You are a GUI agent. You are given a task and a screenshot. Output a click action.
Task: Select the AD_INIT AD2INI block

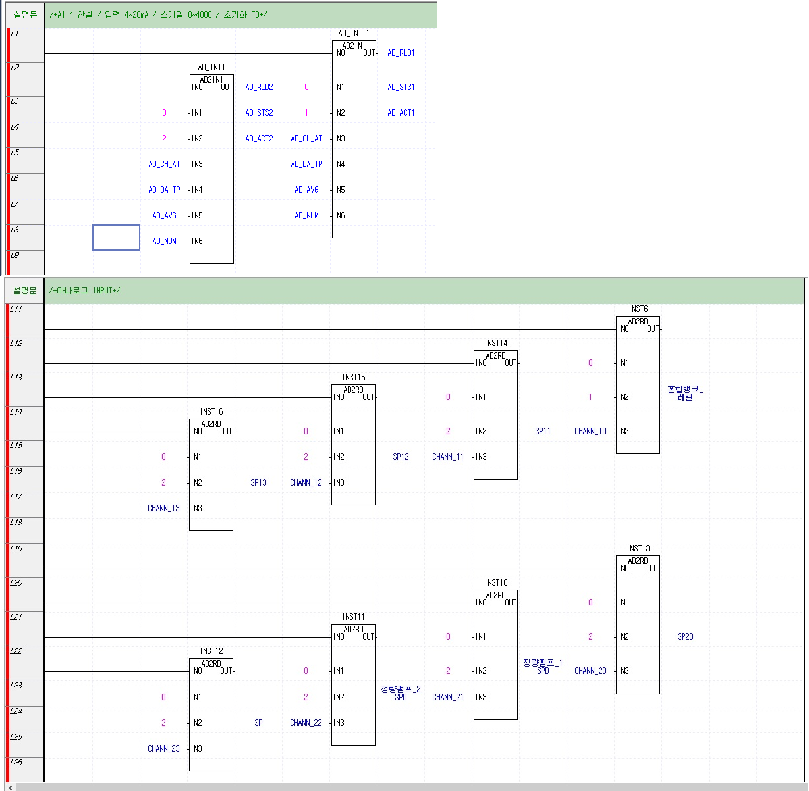click(211, 168)
